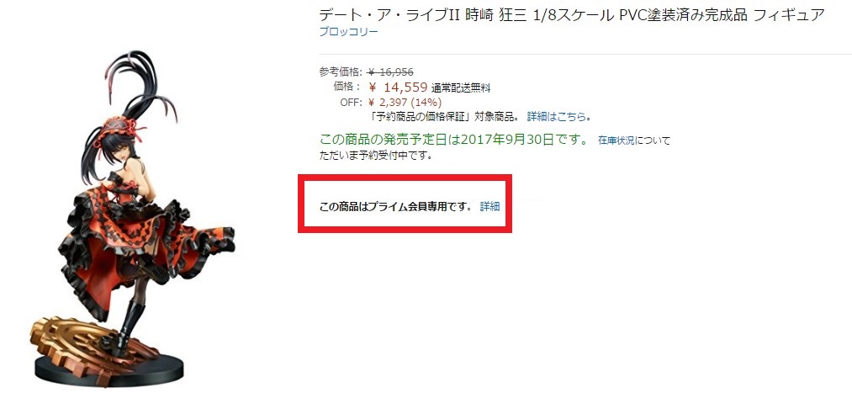Click the discount amount ¥2,397 (14%)
This screenshot has width=852, height=403.
405,103
